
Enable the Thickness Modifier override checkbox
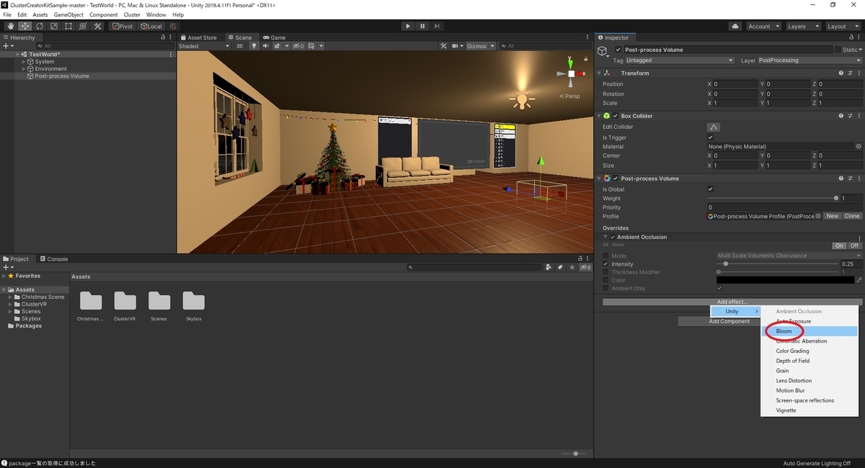pos(605,272)
